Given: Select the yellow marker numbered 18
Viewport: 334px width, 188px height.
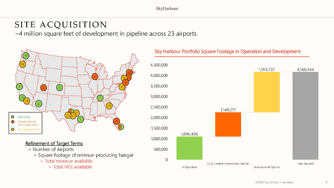Looking at the screenshot, I should pyautogui.click(x=23, y=65).
